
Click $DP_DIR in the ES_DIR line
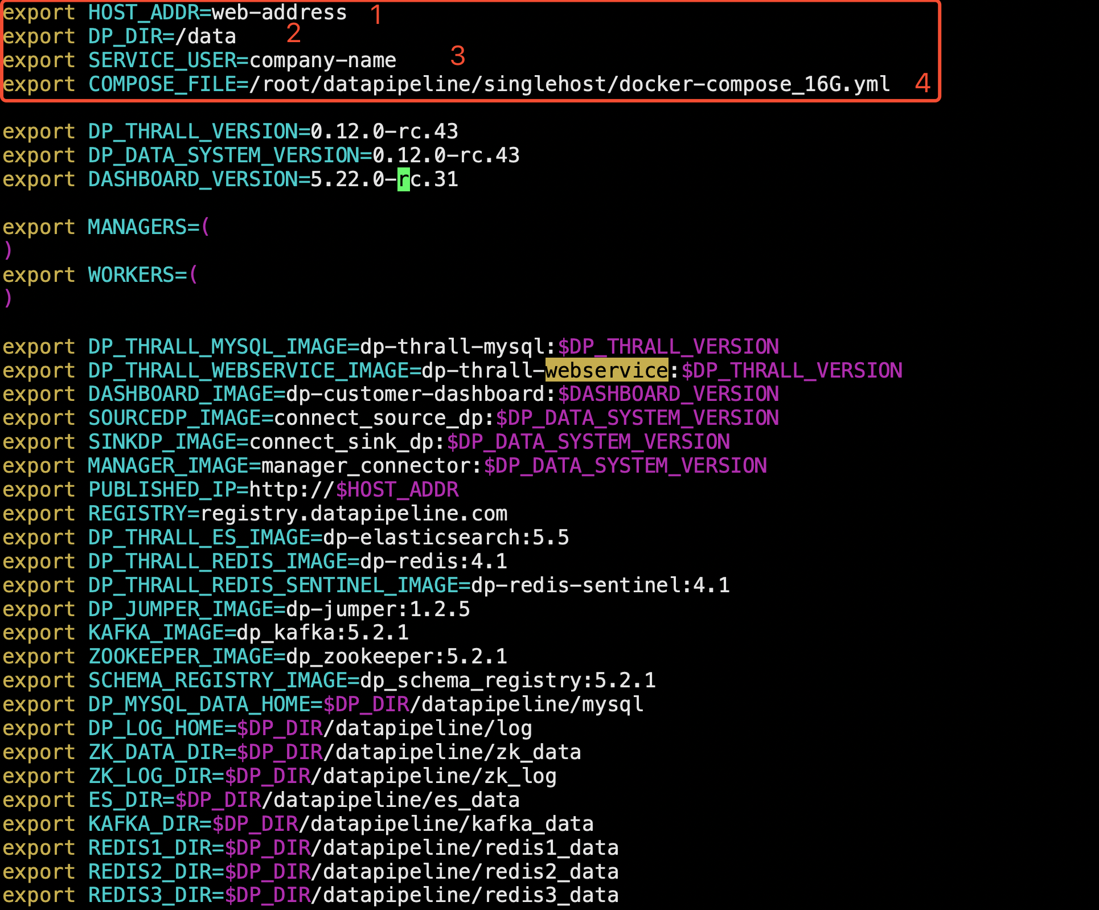218,800
